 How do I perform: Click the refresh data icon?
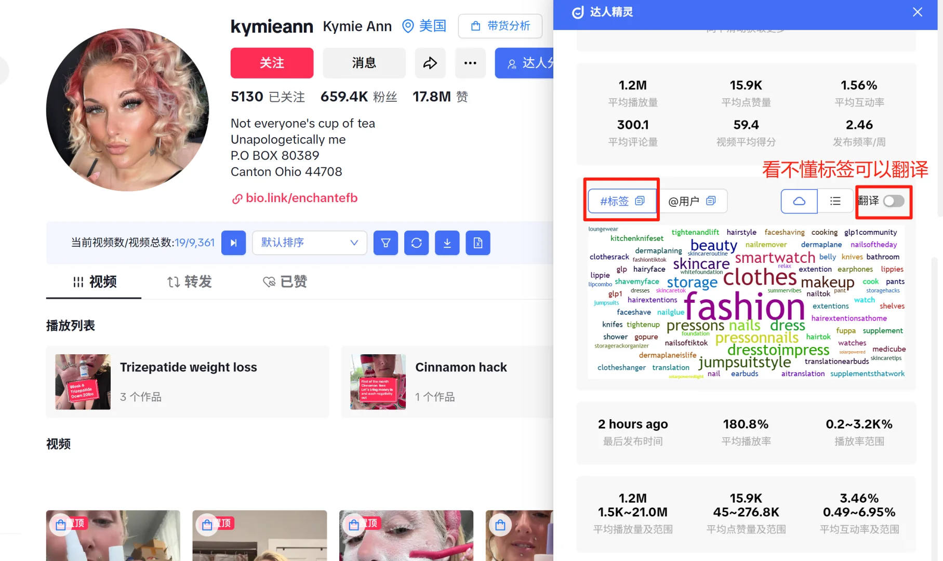416,243
